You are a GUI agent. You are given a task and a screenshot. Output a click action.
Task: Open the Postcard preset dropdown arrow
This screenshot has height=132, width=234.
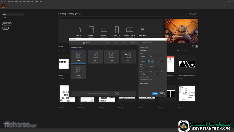(x=94, y=35)
